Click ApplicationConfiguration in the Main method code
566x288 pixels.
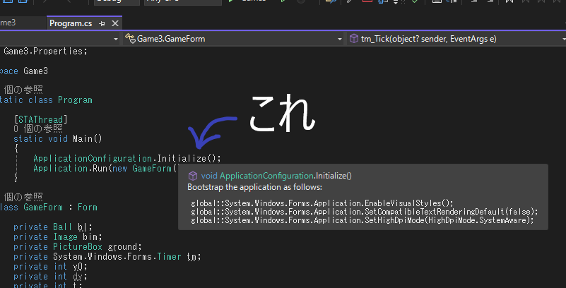(93, 158)
